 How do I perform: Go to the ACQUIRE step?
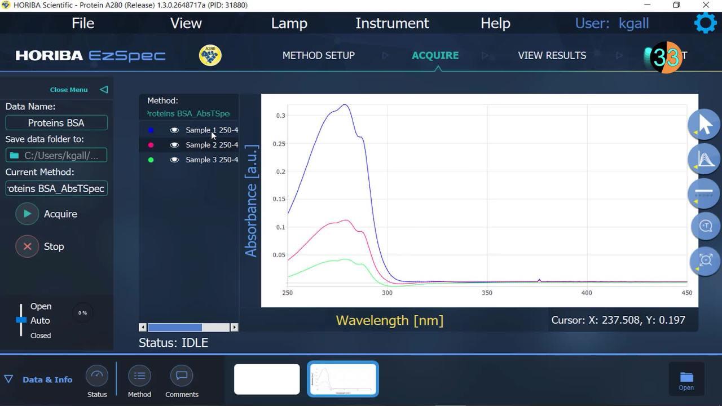click(435, 55)
